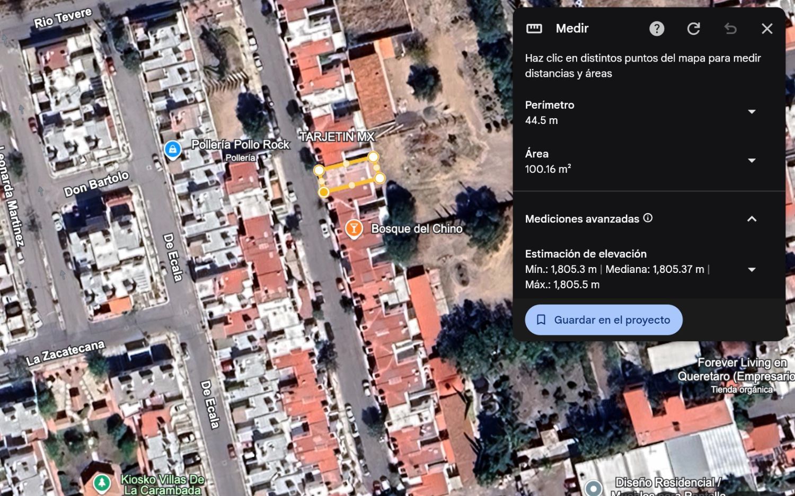Click the Bosque del Chino place label
Image resolution: width=795 pixels, height=496 pixels.
point(417,229)
